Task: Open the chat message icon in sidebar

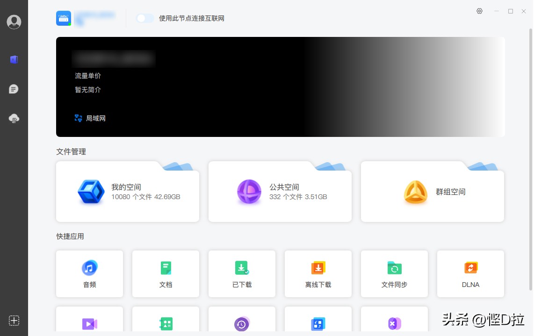Action: coord(14,89)
